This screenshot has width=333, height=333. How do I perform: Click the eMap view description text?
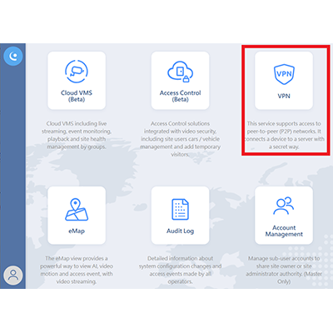click(x=77, y=270)
